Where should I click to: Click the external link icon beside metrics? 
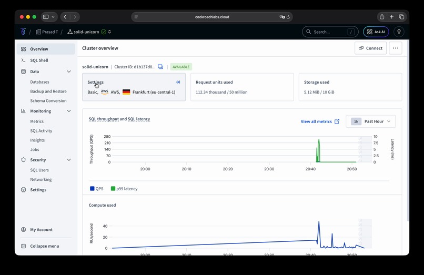(x=337, y=121)
